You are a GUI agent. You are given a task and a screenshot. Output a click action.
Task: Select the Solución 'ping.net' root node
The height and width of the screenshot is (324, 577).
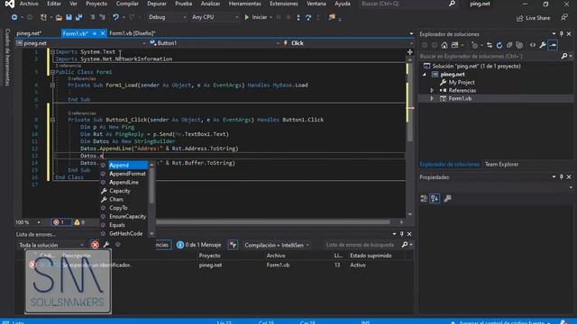click(x=476, y=66)
